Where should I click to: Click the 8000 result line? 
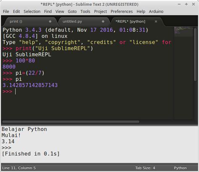[9, 67]
